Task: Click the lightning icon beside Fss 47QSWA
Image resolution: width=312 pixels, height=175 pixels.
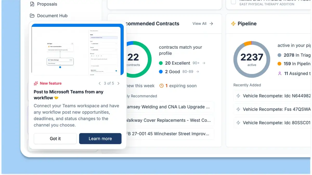Action: [238, 109]
